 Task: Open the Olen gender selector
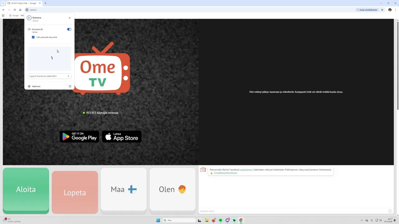[172, 190]
